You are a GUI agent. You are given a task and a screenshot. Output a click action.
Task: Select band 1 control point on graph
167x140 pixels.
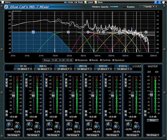[33, 32]
